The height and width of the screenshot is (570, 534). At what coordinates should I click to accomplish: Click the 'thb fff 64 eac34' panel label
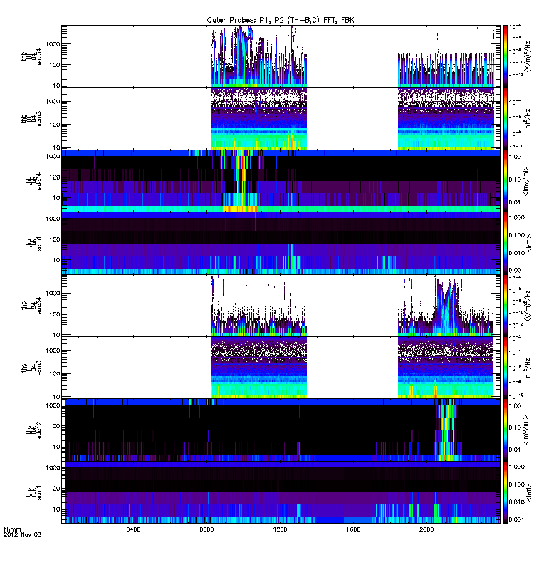pyautogui.click(x=31, y=57)
